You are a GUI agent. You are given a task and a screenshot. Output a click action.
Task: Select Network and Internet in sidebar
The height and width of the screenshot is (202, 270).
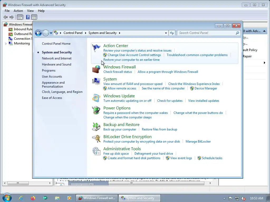pos(57,58)
